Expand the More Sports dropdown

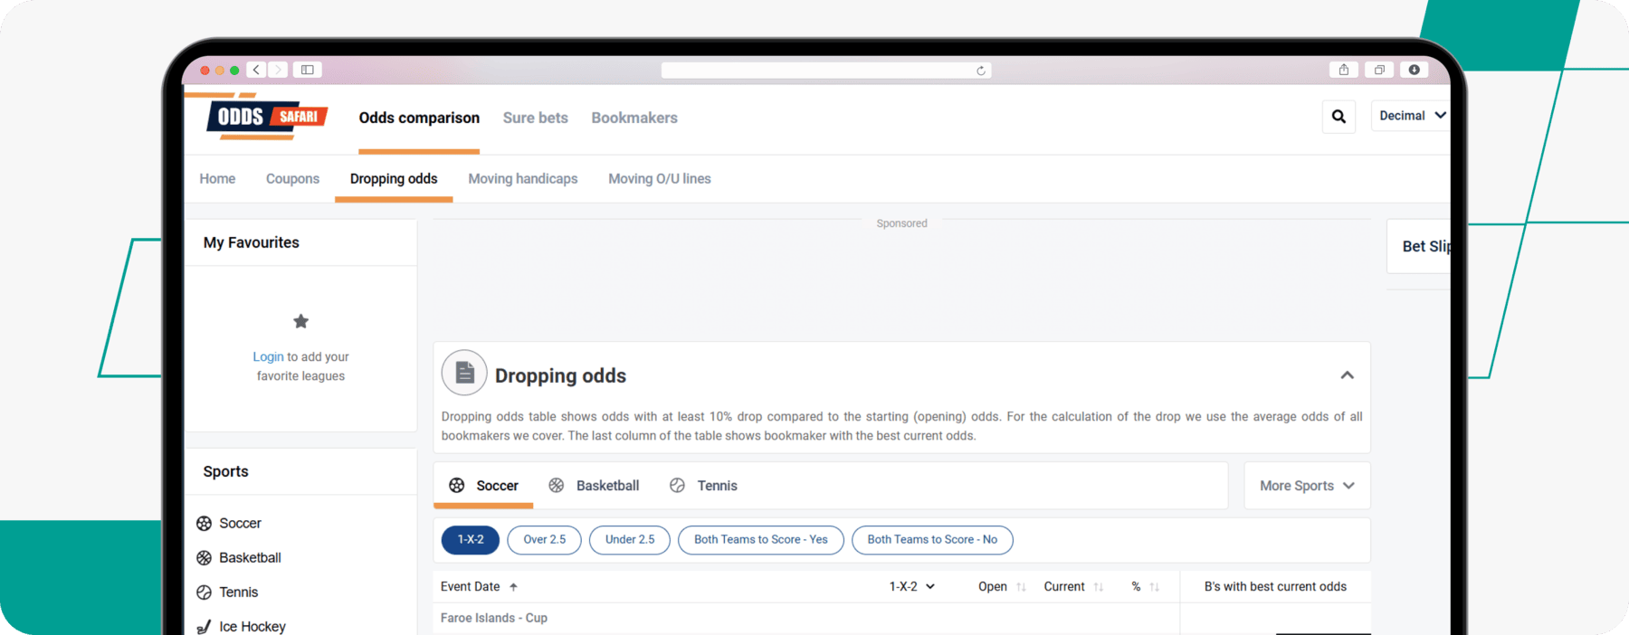(1307, 486)
